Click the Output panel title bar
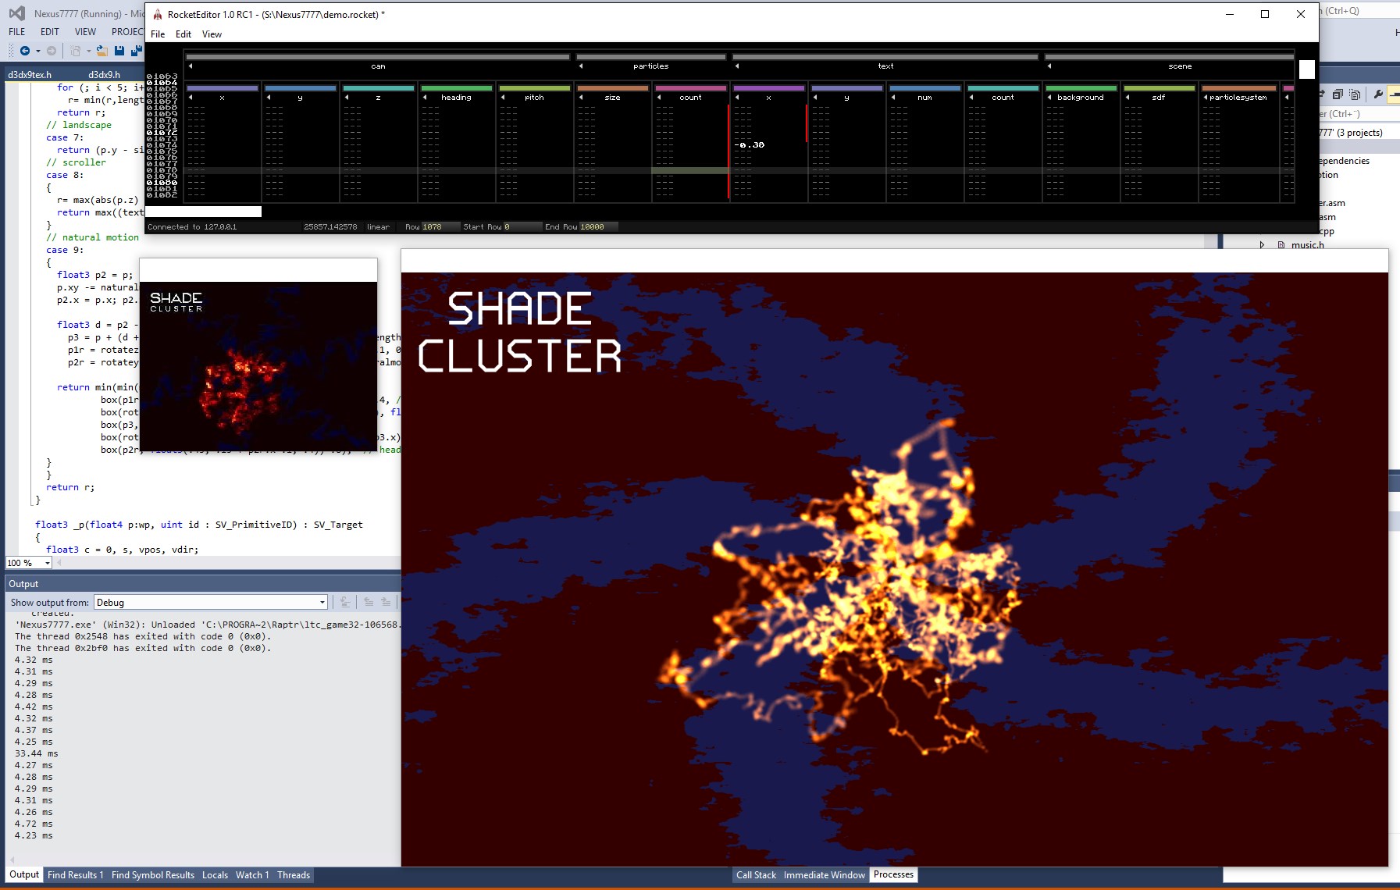Image resolution: width=1400 pixels, height=890 pixels. 203,584
